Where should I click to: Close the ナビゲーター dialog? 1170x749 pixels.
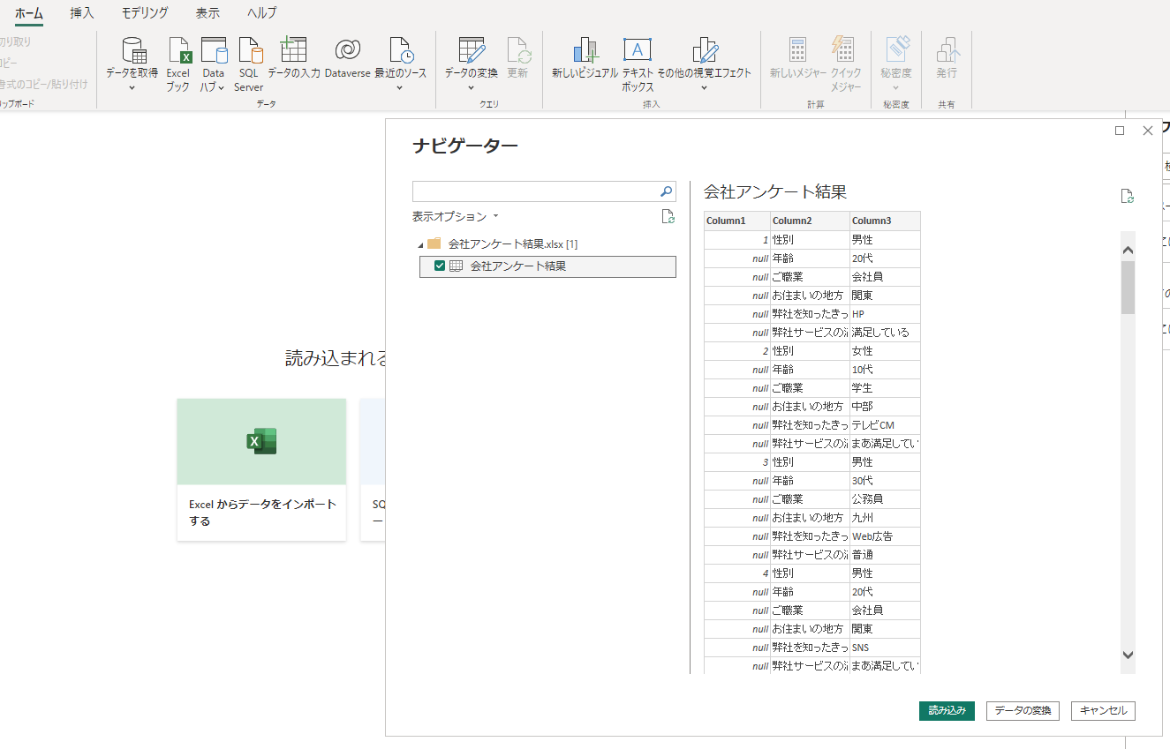1148,131
